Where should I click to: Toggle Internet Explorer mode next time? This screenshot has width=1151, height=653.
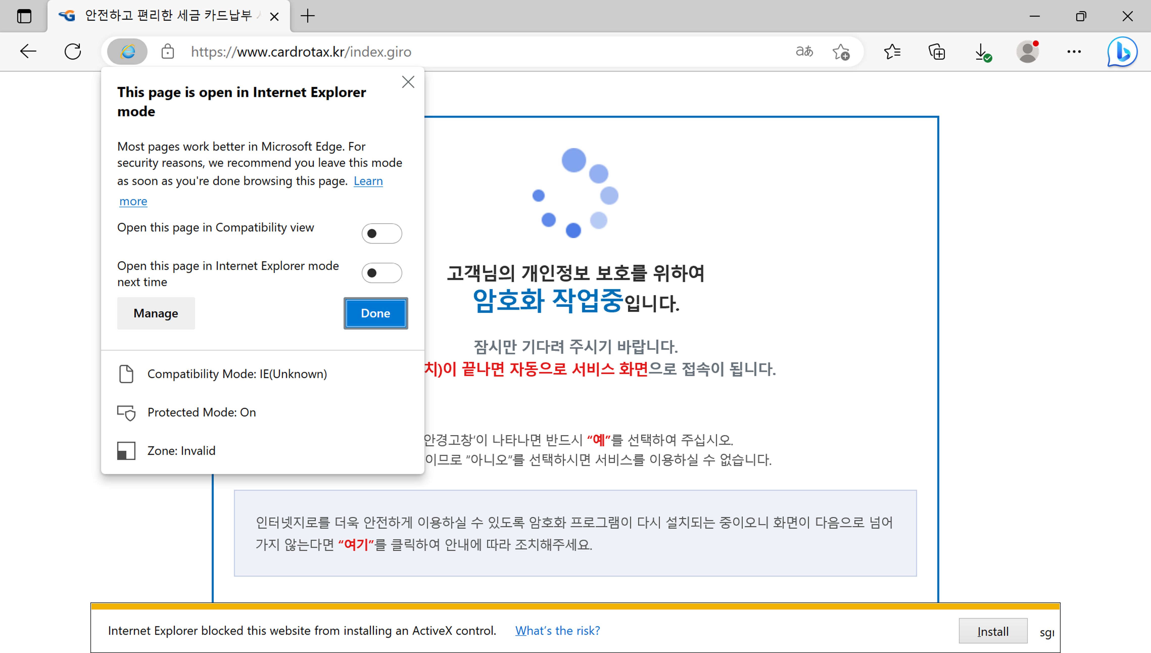point(381,273)
